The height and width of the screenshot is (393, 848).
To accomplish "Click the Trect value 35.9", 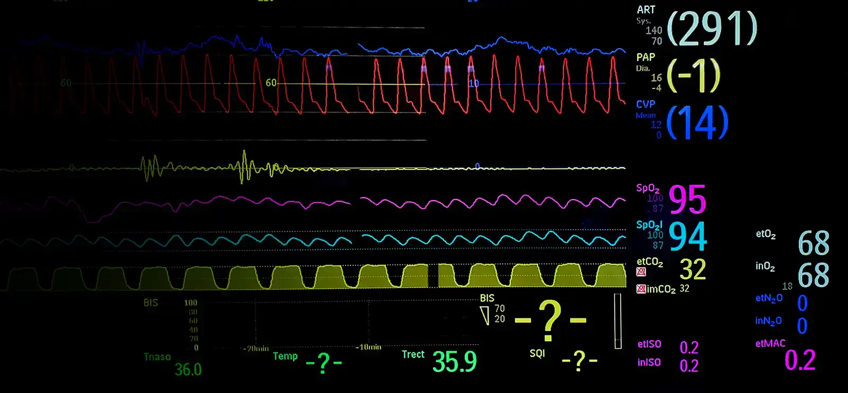I will coord(455,362).
